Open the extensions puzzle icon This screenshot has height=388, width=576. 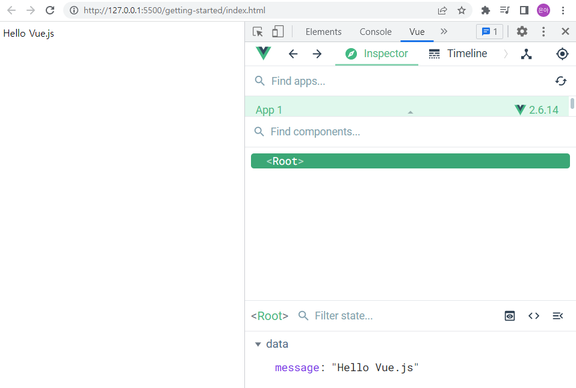coord(486,10)
